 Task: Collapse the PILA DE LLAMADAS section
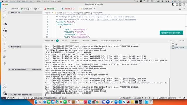coord(25,69)
